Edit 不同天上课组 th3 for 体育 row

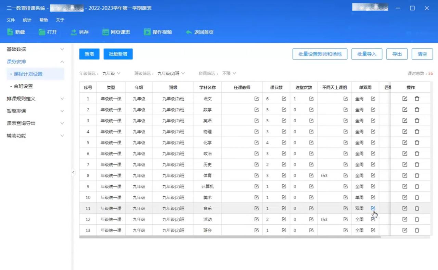pyautogui.click(x=346, y=175)
